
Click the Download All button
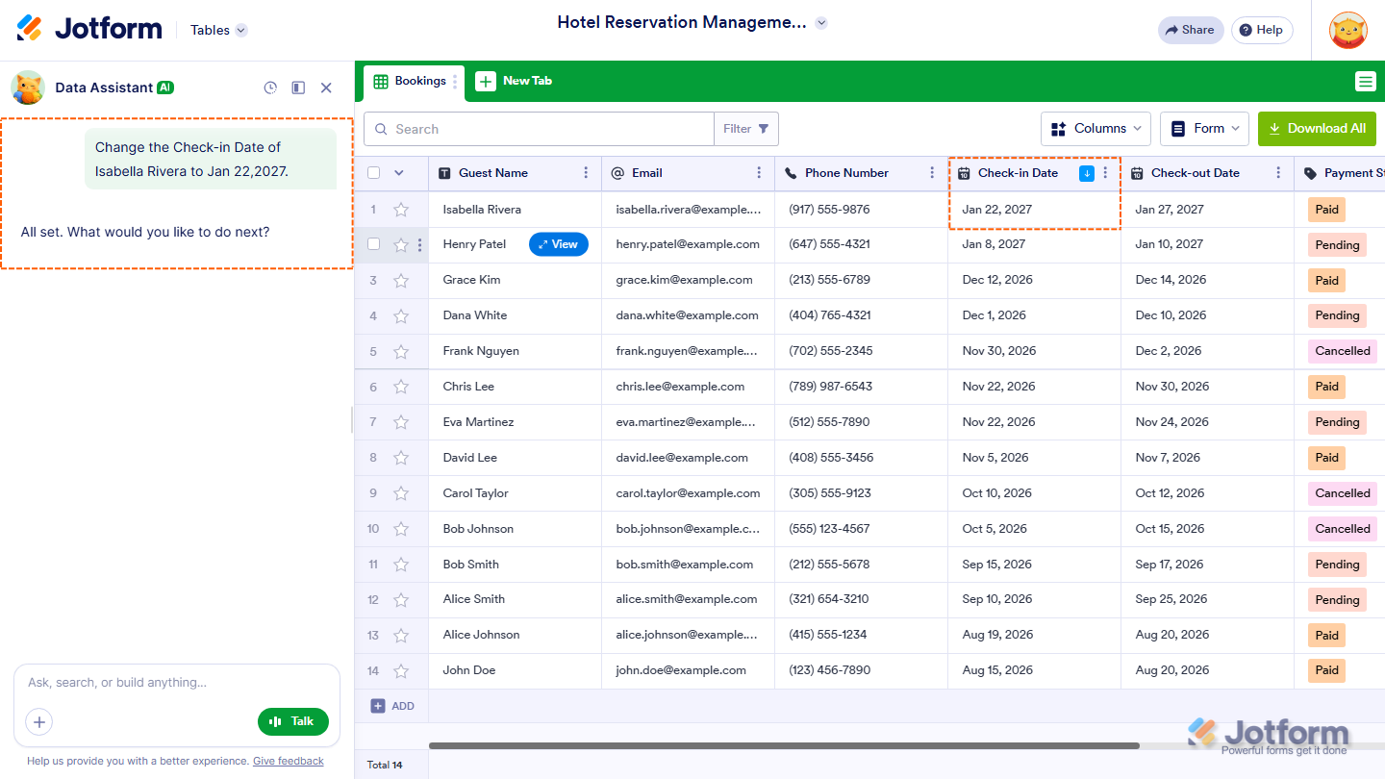tap(1317, 129)
